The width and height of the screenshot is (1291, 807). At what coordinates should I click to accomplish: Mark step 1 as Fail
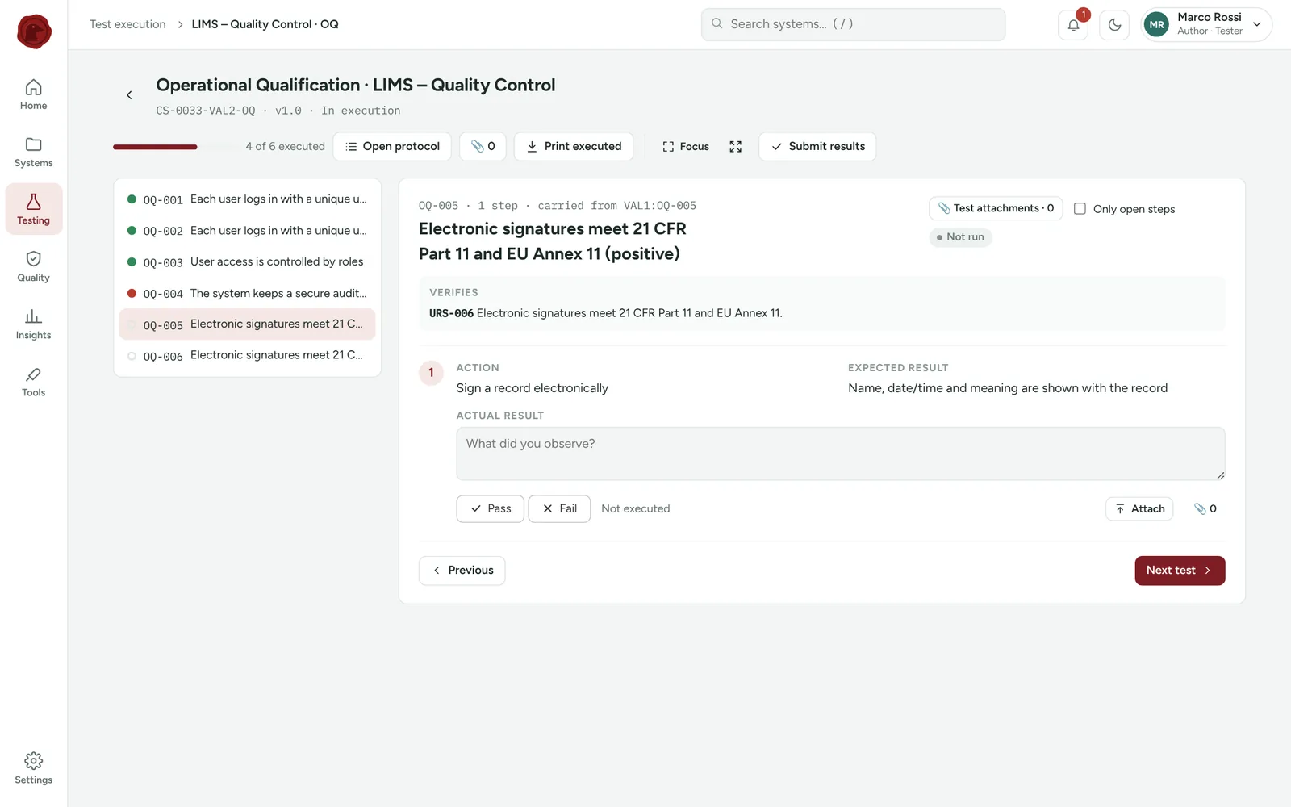tap(559, 508)
